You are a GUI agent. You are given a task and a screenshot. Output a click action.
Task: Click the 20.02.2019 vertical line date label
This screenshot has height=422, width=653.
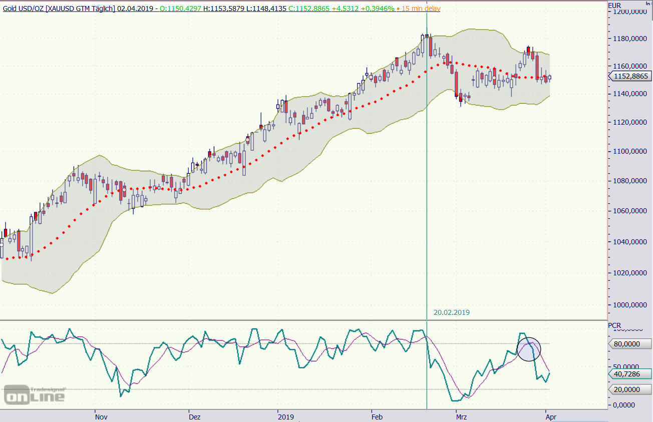[x=451, y=312]
